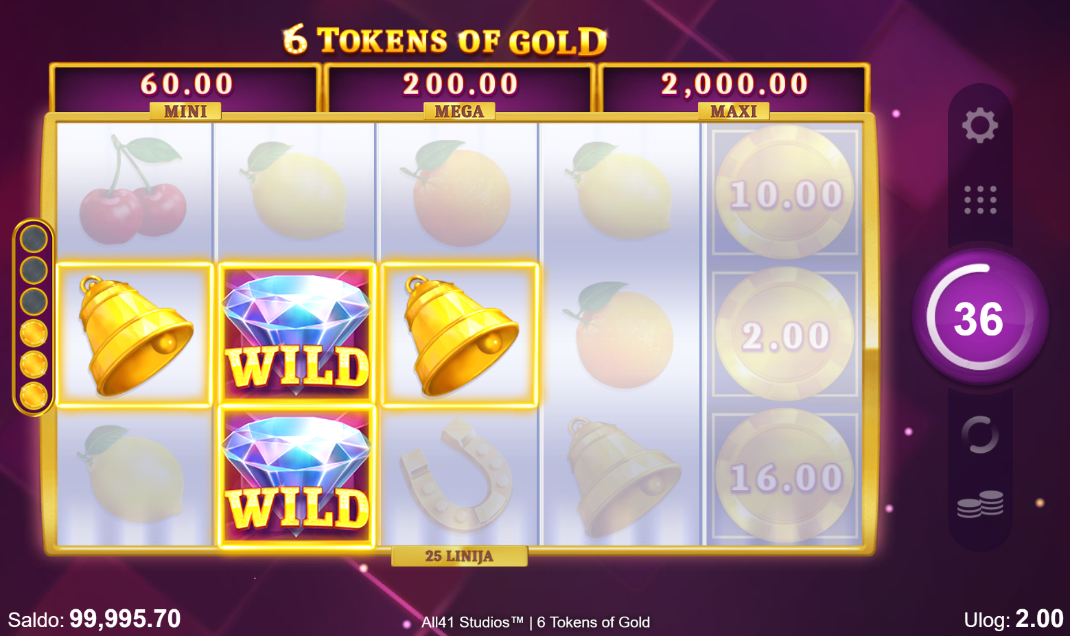This screenshot has height=636, width=1070.
Task: Click the upper WILD diamond symbol
Action: coord(296,334)
